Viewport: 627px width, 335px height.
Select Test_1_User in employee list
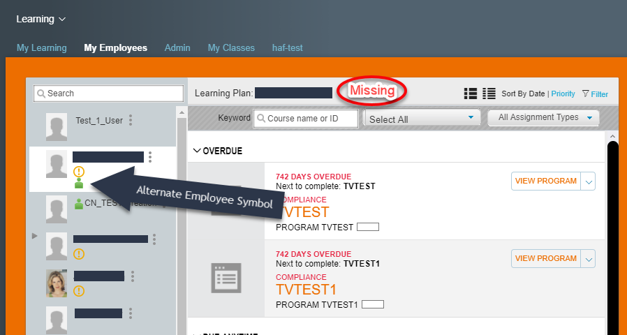(99, 120)
